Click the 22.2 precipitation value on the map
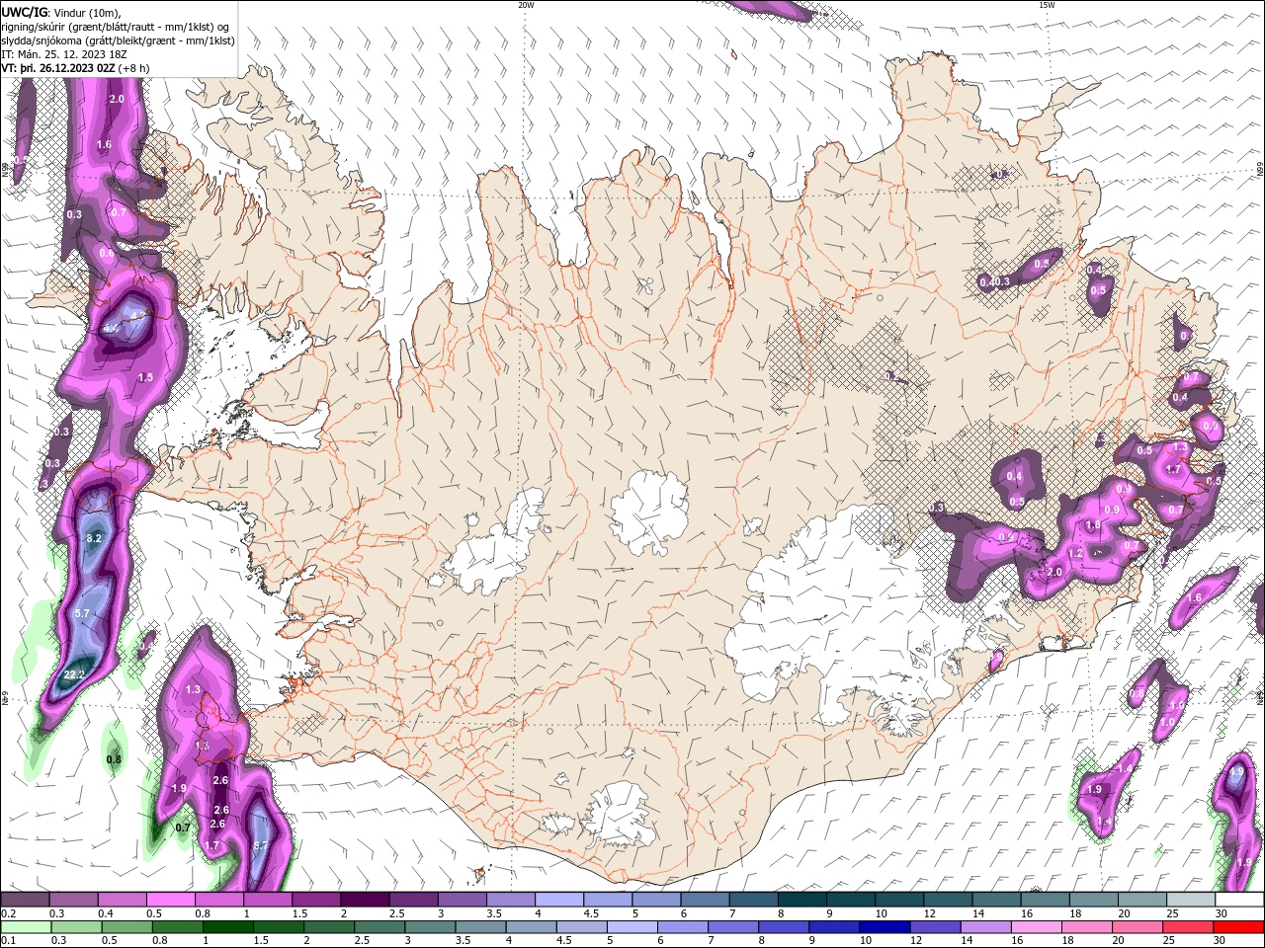1265x948 pixels. coord(74,675)
